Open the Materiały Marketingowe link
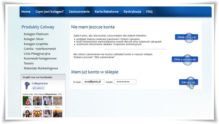Viewport: 219px width, 124px height. pos(41,68)
